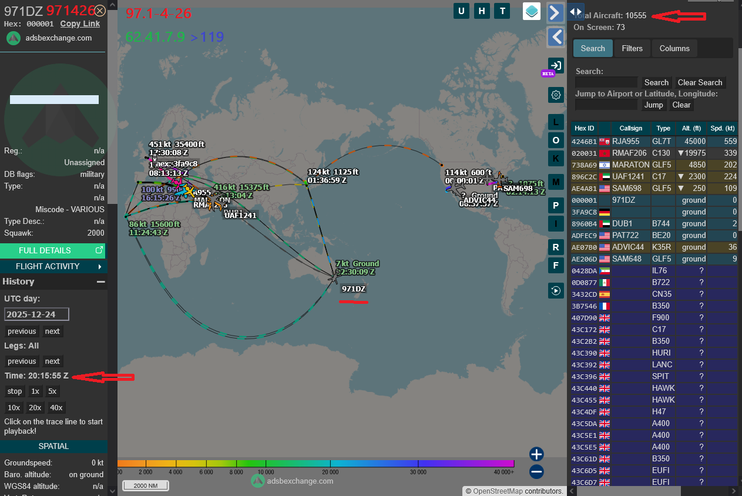The image size is (742, 496).
Task: Click the Copy Link link
Action: (x=80, y=24)
